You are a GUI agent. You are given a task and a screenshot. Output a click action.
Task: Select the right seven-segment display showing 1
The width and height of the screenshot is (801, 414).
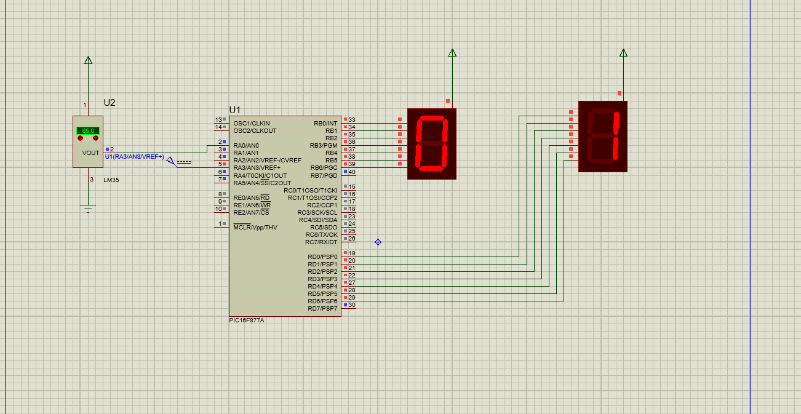click(603, 137)
